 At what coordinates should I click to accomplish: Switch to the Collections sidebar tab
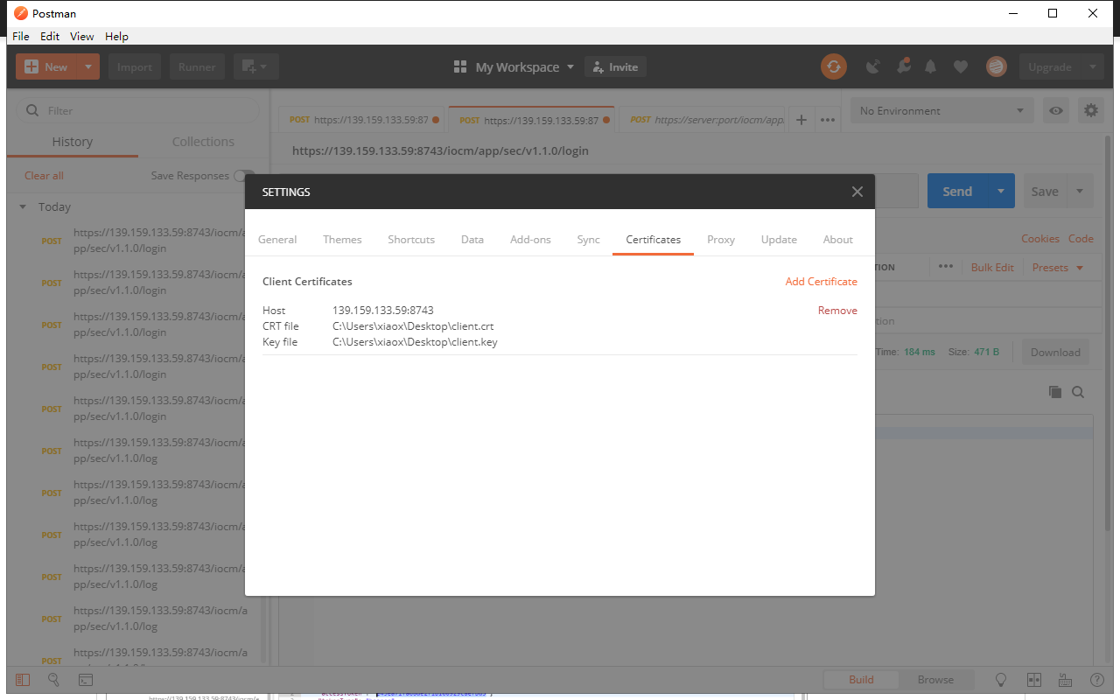coord(203,142)
